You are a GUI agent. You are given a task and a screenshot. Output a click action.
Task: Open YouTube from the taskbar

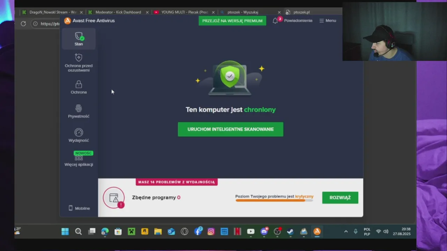point(251,231)
